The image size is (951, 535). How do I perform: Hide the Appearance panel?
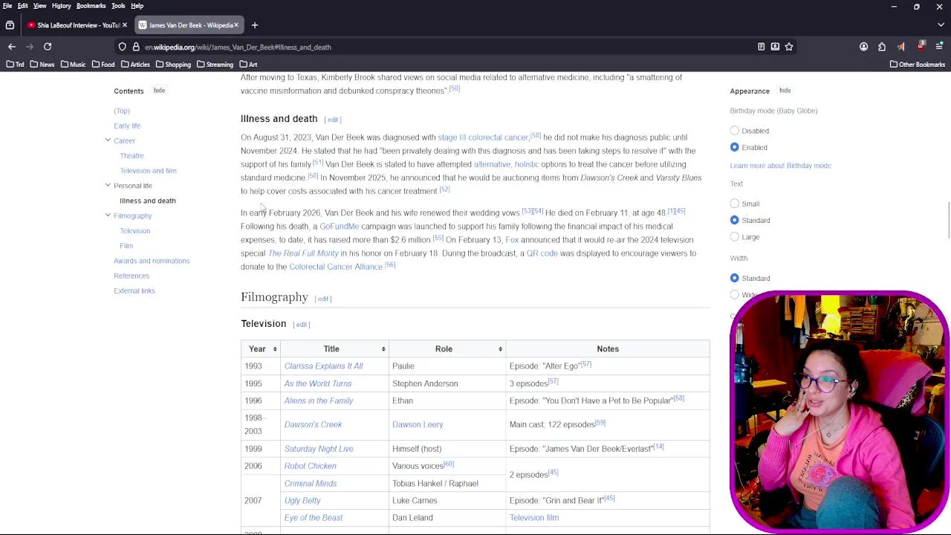tap(785, 91)
